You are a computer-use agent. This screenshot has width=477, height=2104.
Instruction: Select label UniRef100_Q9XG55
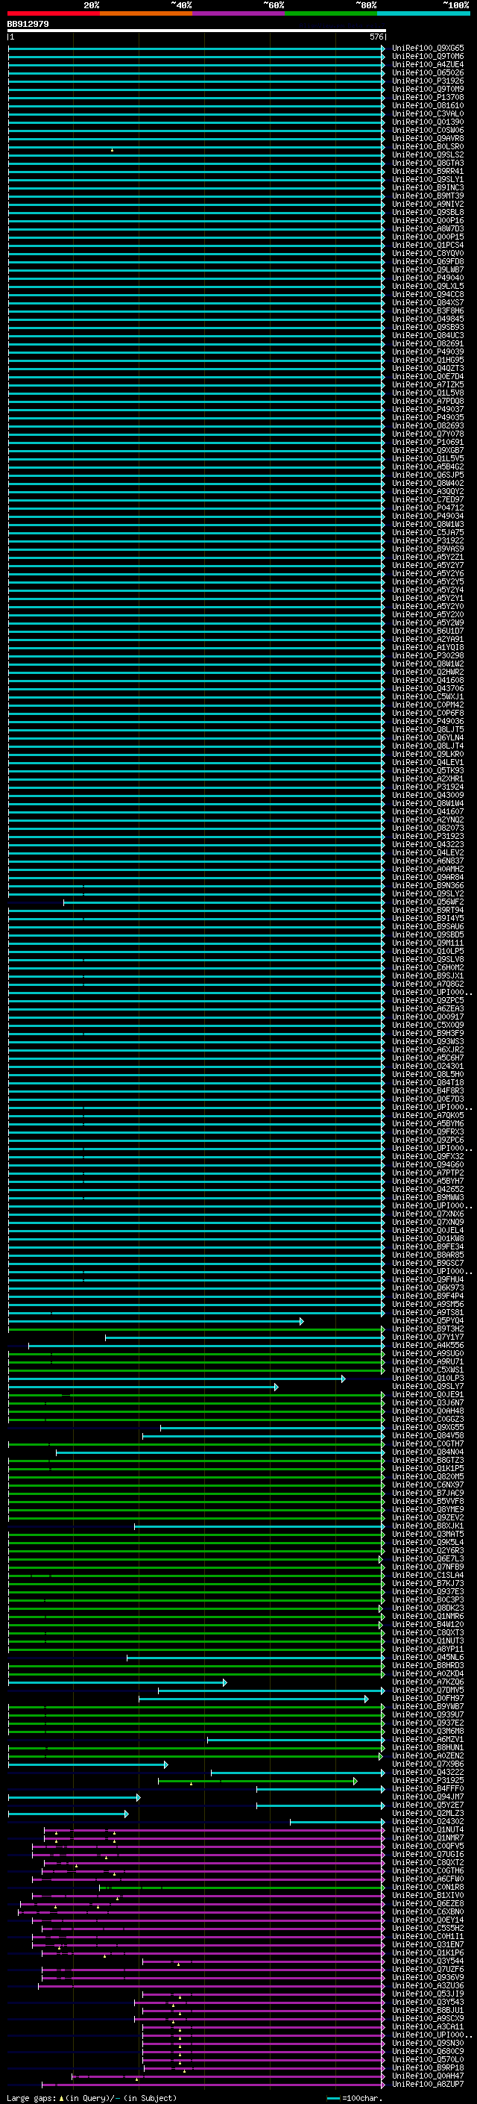[x=428, y=1428]
